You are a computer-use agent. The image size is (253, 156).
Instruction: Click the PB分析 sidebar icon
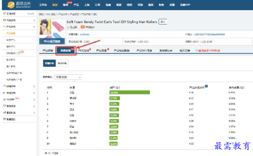pos(4,100)
